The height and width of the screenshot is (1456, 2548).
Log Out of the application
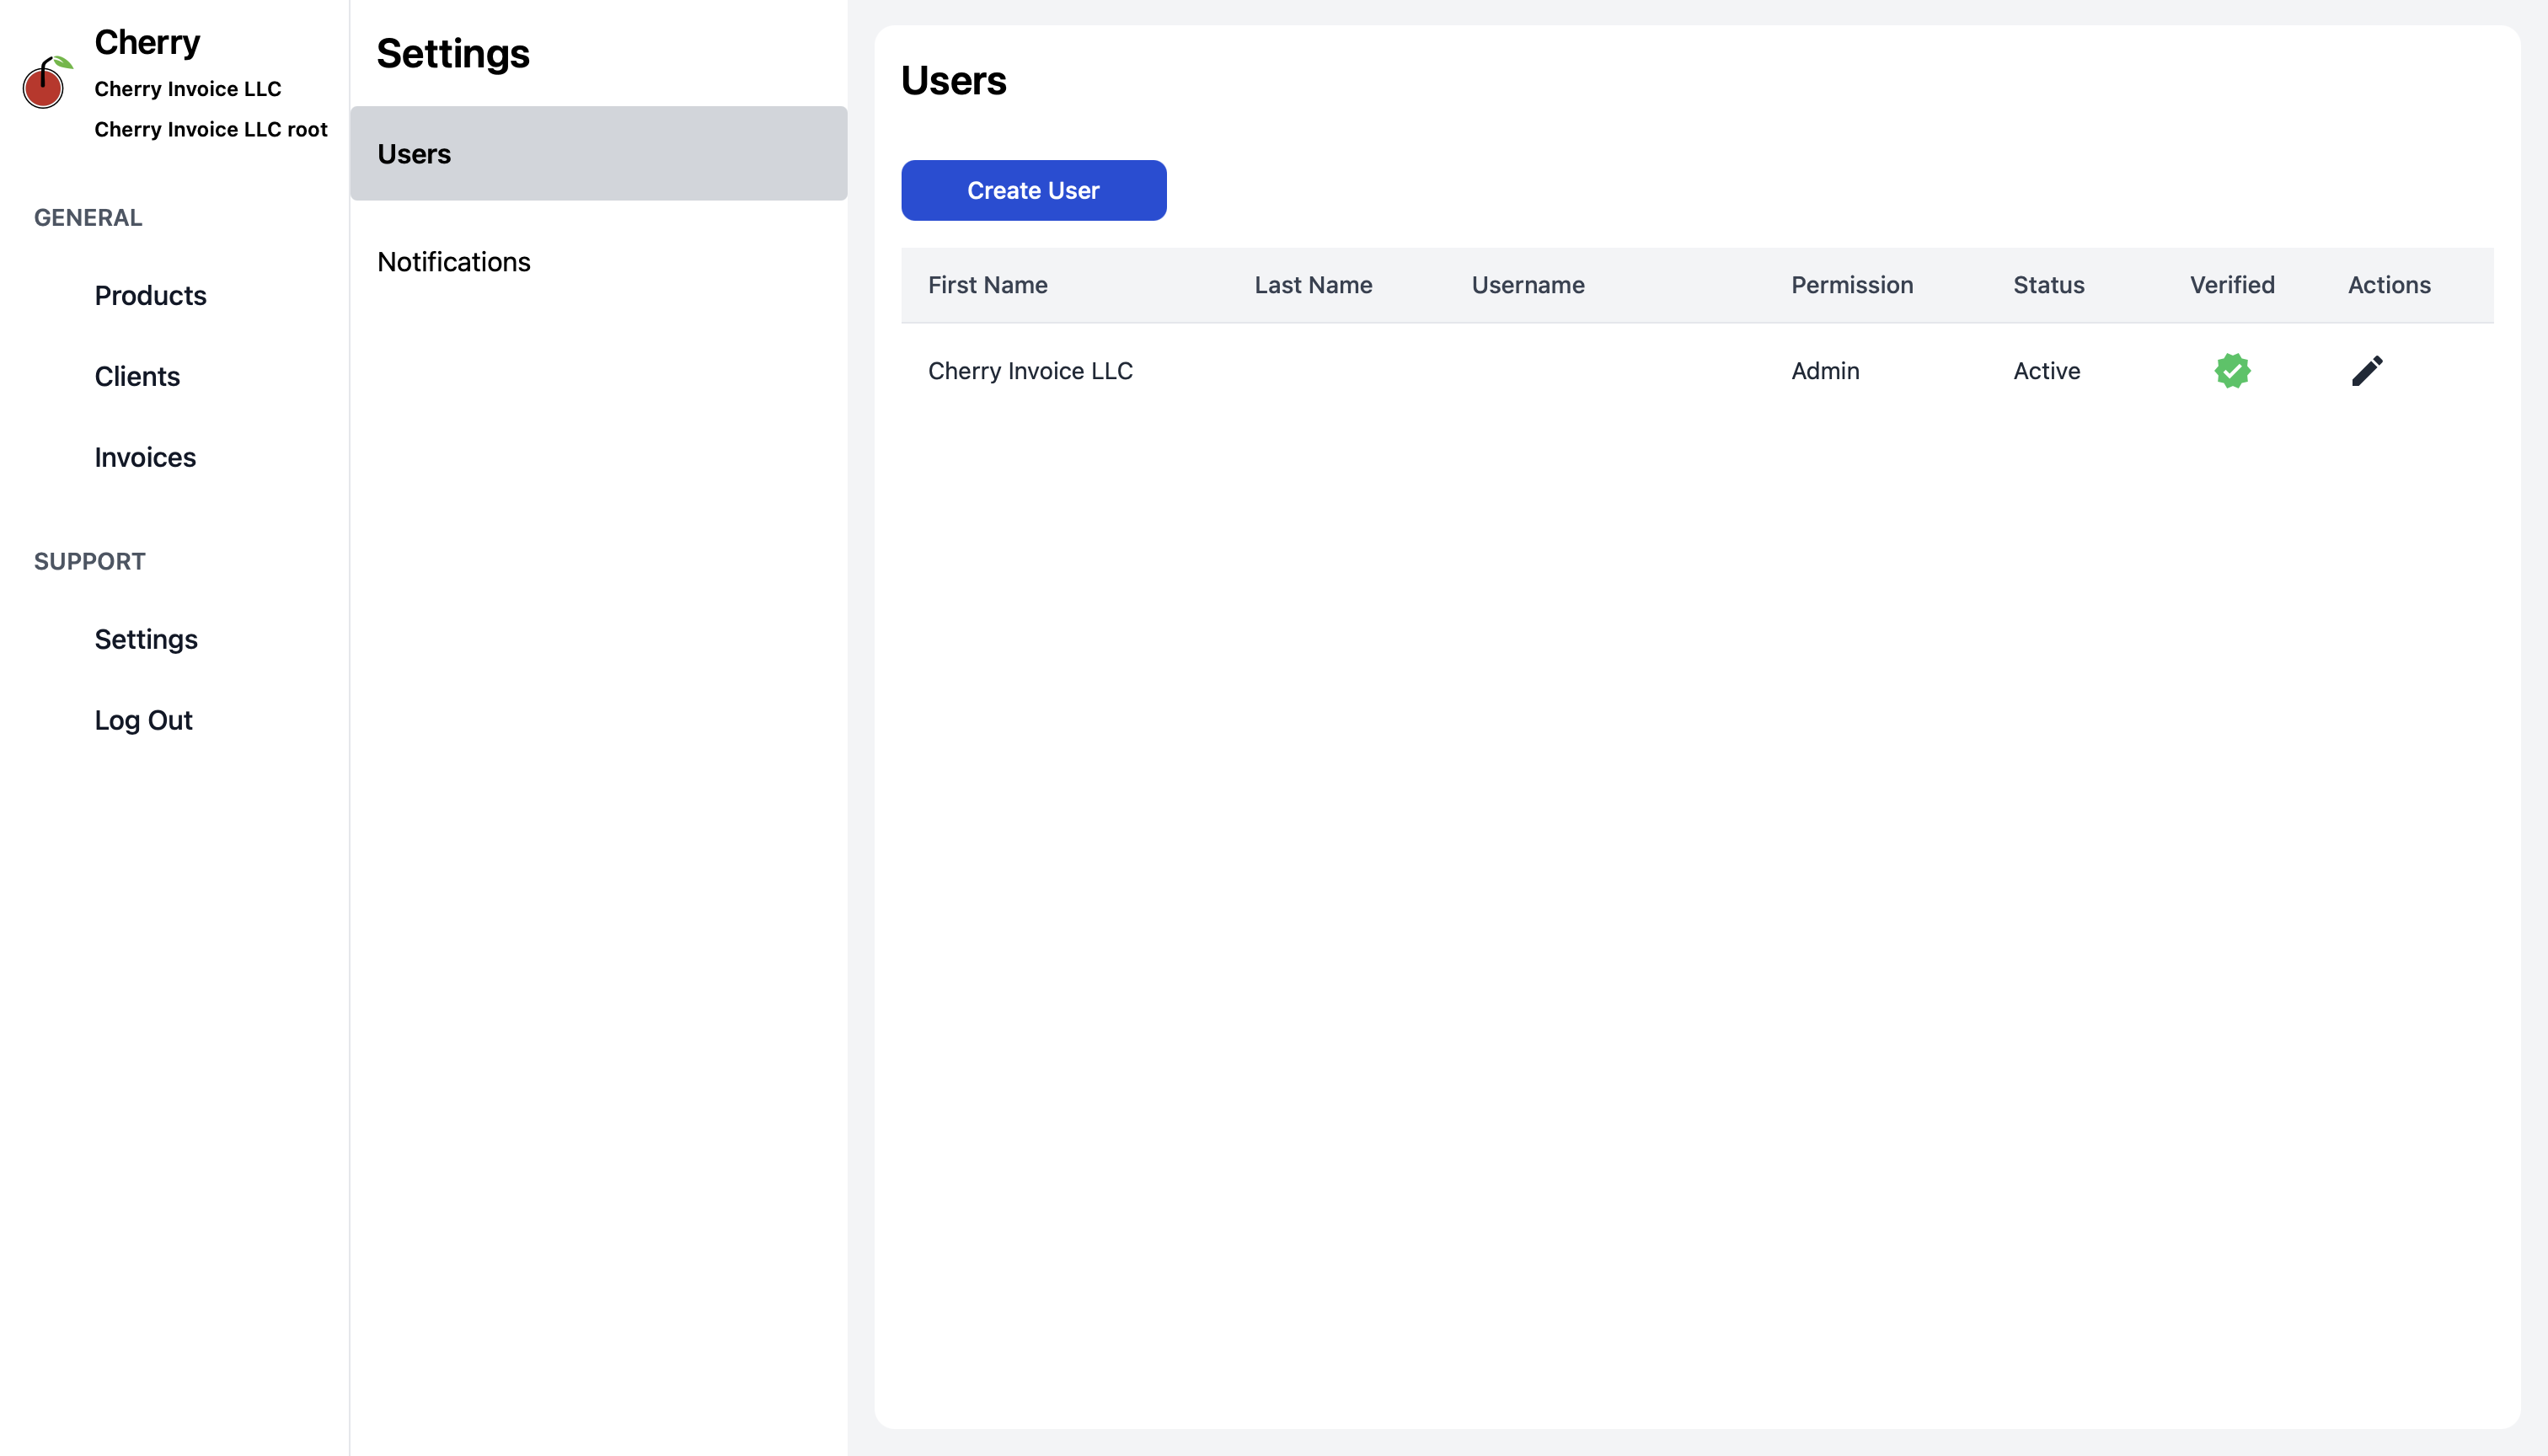(x=143, y=721)
